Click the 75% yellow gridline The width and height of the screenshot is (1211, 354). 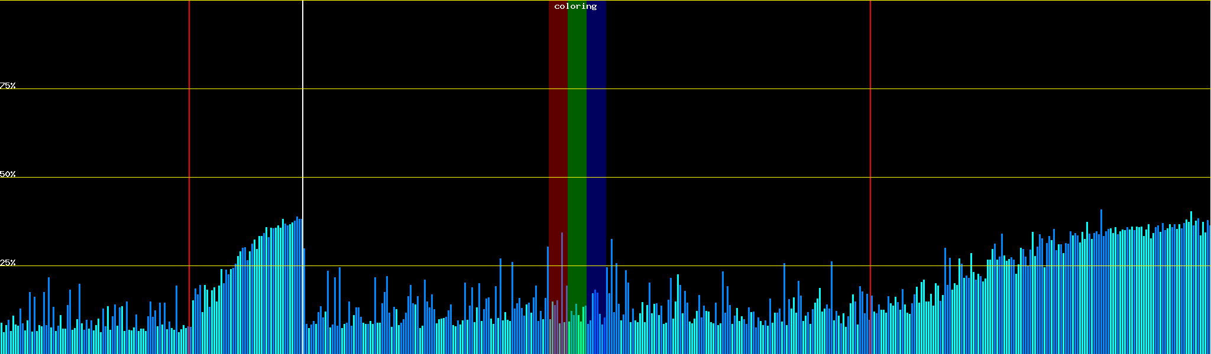click(x=710, y=89)
